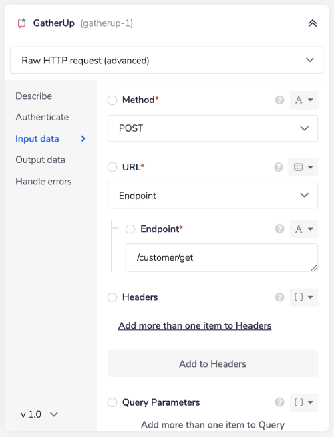Open help for the URL field
Screen dimensions: 334x437
click(x=279, y=167)
